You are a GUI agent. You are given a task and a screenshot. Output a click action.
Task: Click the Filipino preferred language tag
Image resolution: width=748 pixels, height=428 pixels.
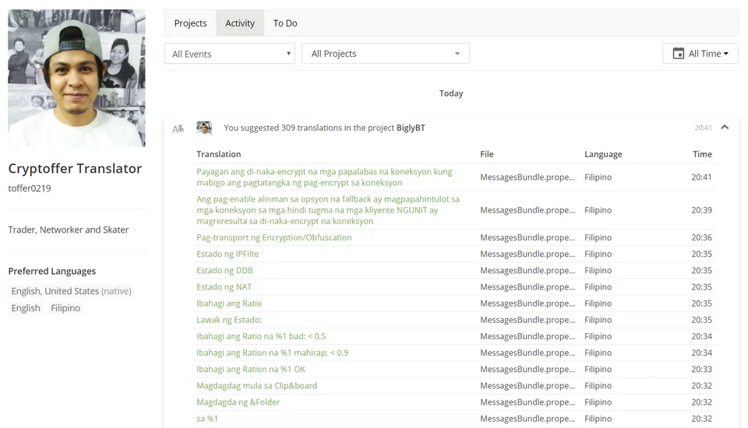pos(65,308)
